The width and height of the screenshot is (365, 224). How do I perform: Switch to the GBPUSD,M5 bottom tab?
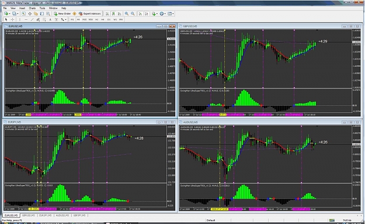point(29,215)
